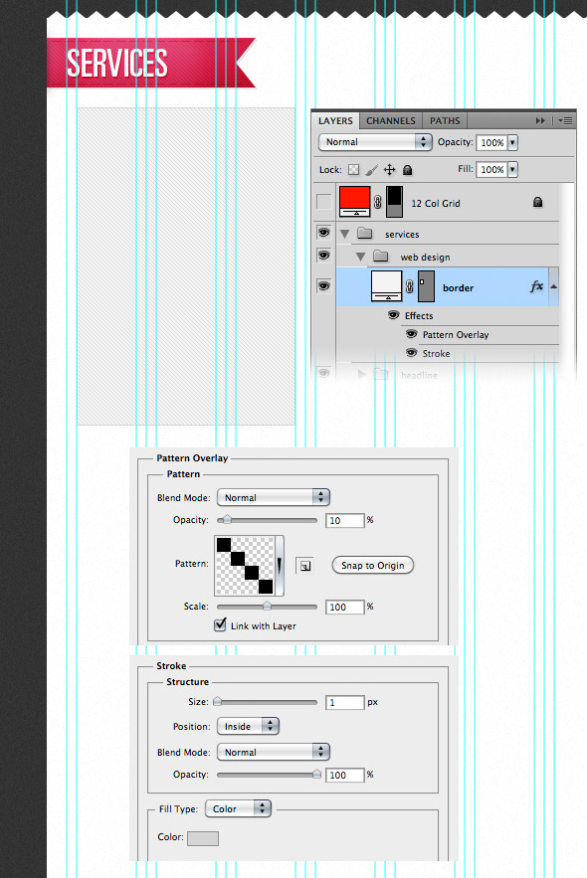This screenshot has height=878, width=587.
Task: Select the Pattern Overlay effect row
Action: click(x=456, y=335)
